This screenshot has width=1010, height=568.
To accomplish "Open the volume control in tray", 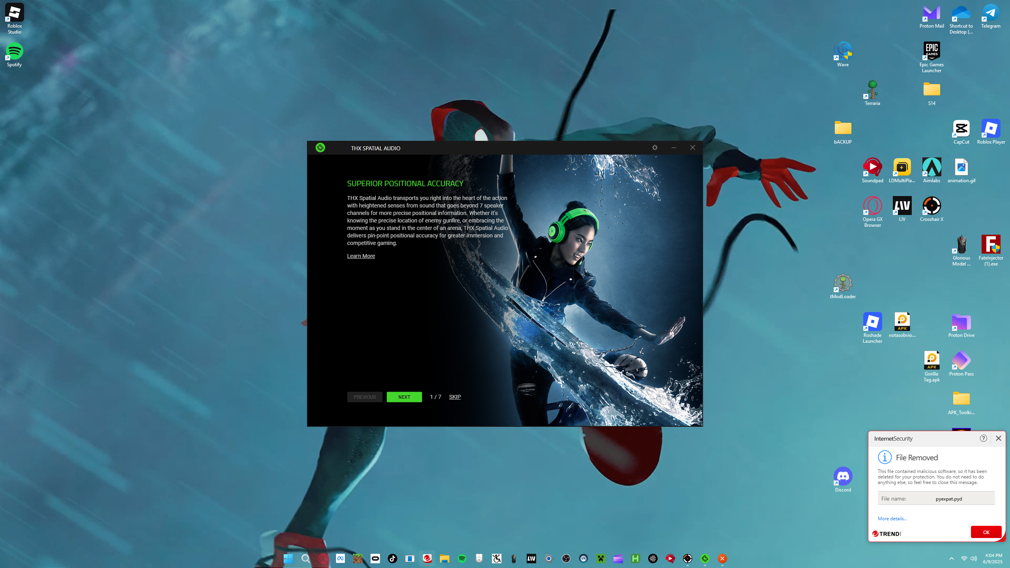I will pyautogui.click(x=974, y=559).
